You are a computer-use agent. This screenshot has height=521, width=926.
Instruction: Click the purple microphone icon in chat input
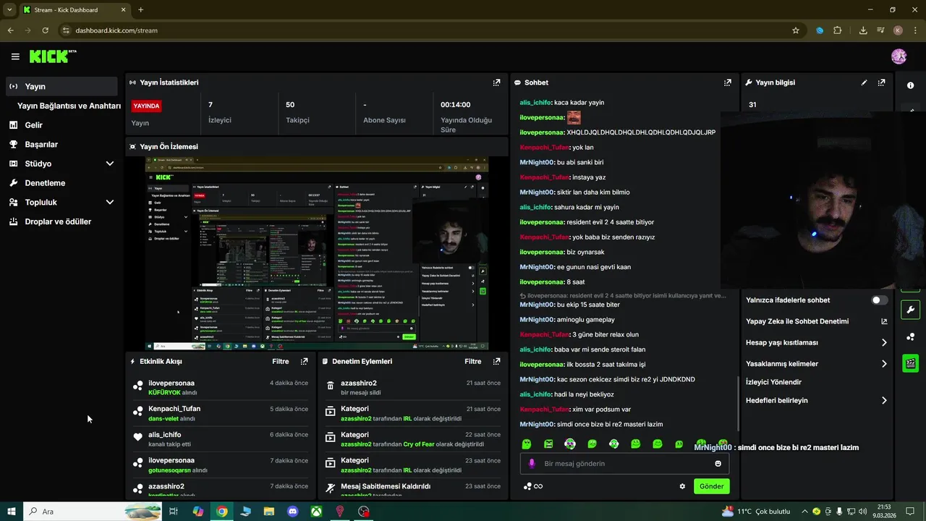532,464
